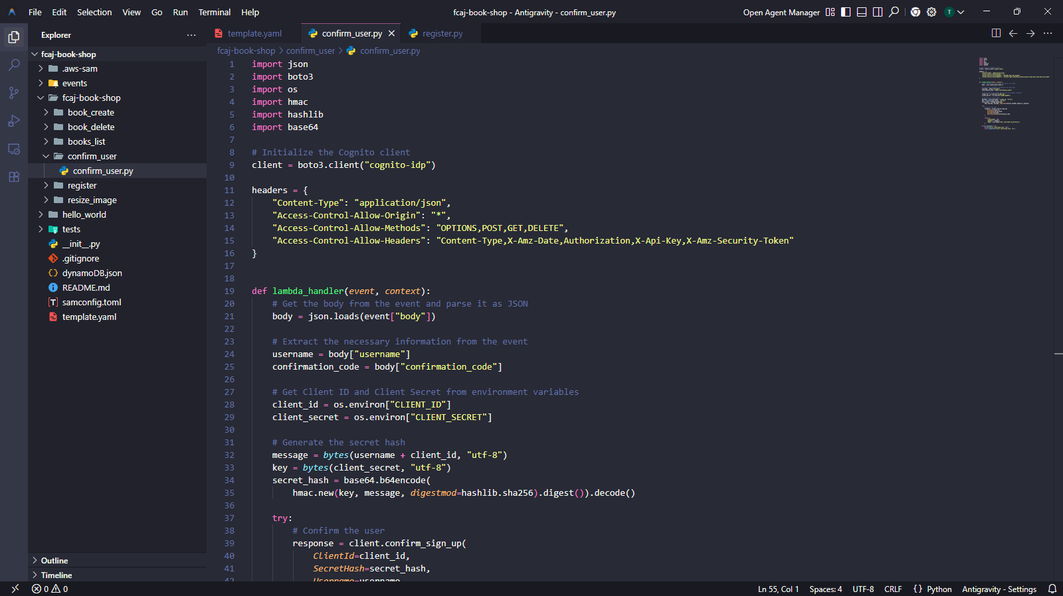Viewport: 1063px width, 596px height.
Task: Open the search icon in title bar
Action: (x=894, y=12)
